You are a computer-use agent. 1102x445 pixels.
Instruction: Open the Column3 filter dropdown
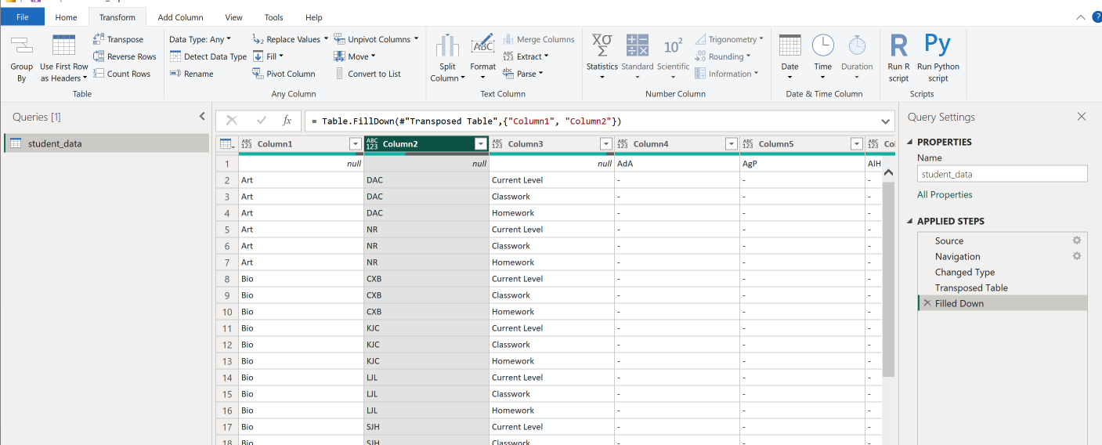point(605,144)
